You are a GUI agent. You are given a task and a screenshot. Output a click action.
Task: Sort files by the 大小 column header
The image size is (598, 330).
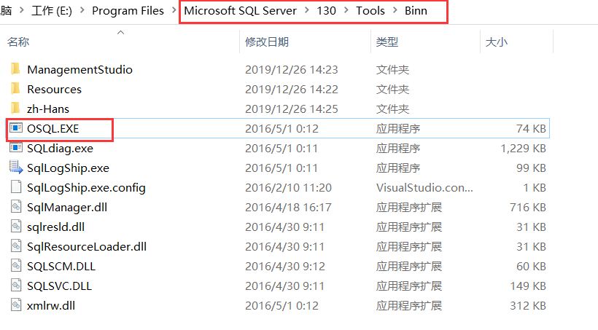point(496,42)
